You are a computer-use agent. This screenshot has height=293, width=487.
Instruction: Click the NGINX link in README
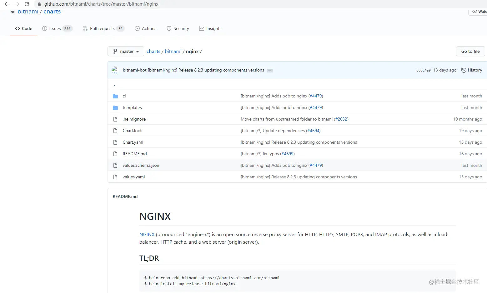pyautogui.click(x=147, y=234)
